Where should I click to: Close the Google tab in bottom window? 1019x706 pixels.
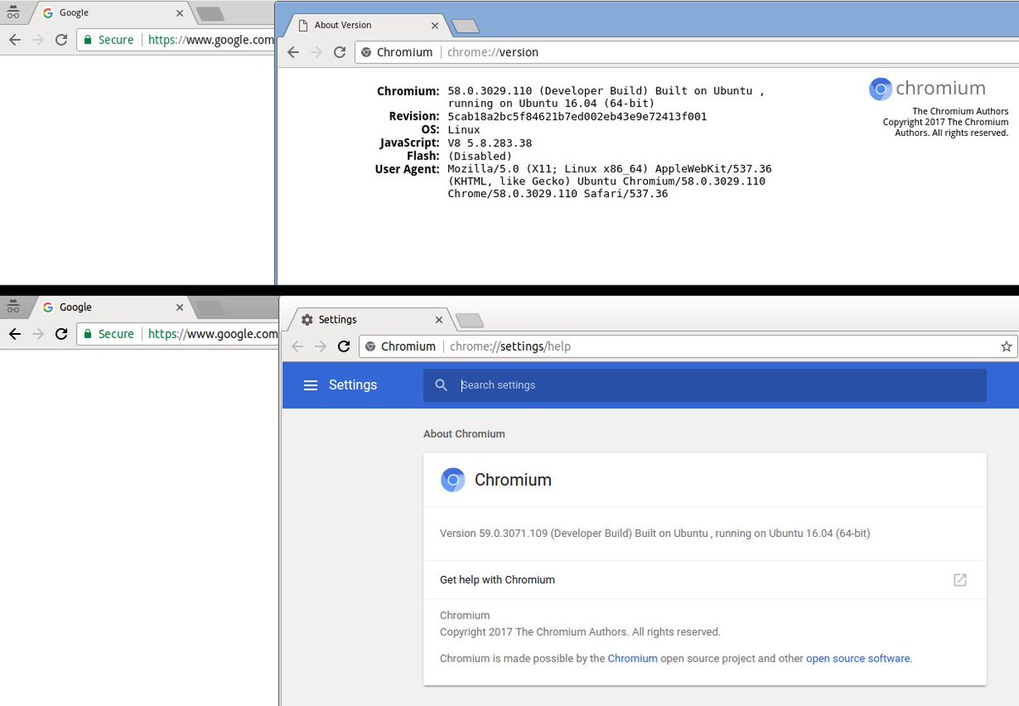pos(179,308)
